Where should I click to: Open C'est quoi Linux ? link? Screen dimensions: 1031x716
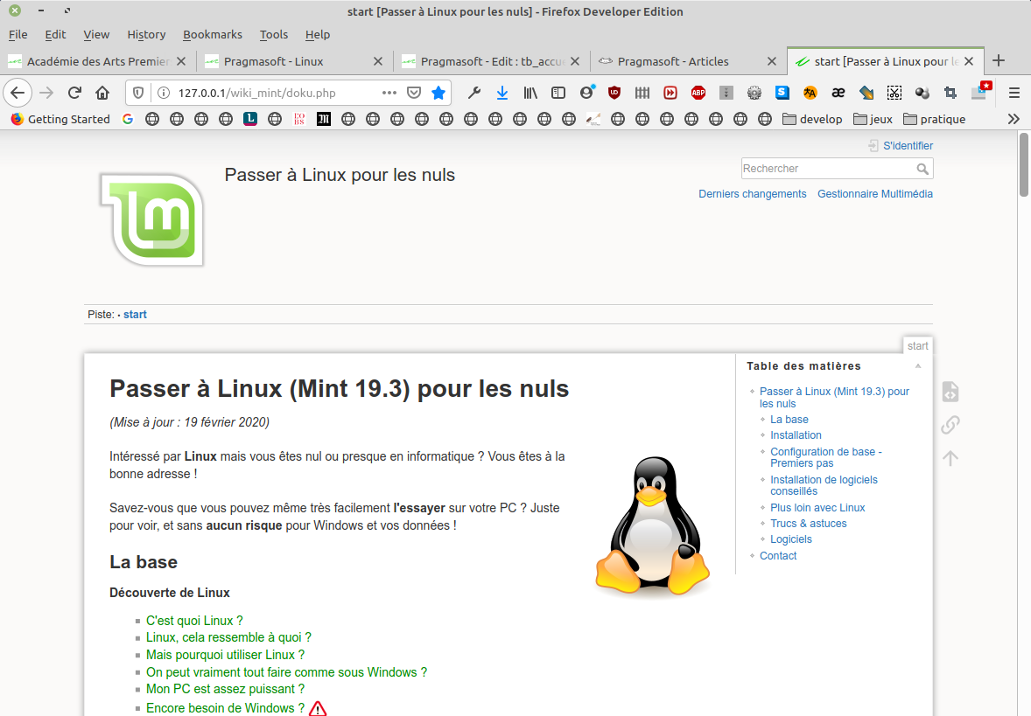click(194, 621)
